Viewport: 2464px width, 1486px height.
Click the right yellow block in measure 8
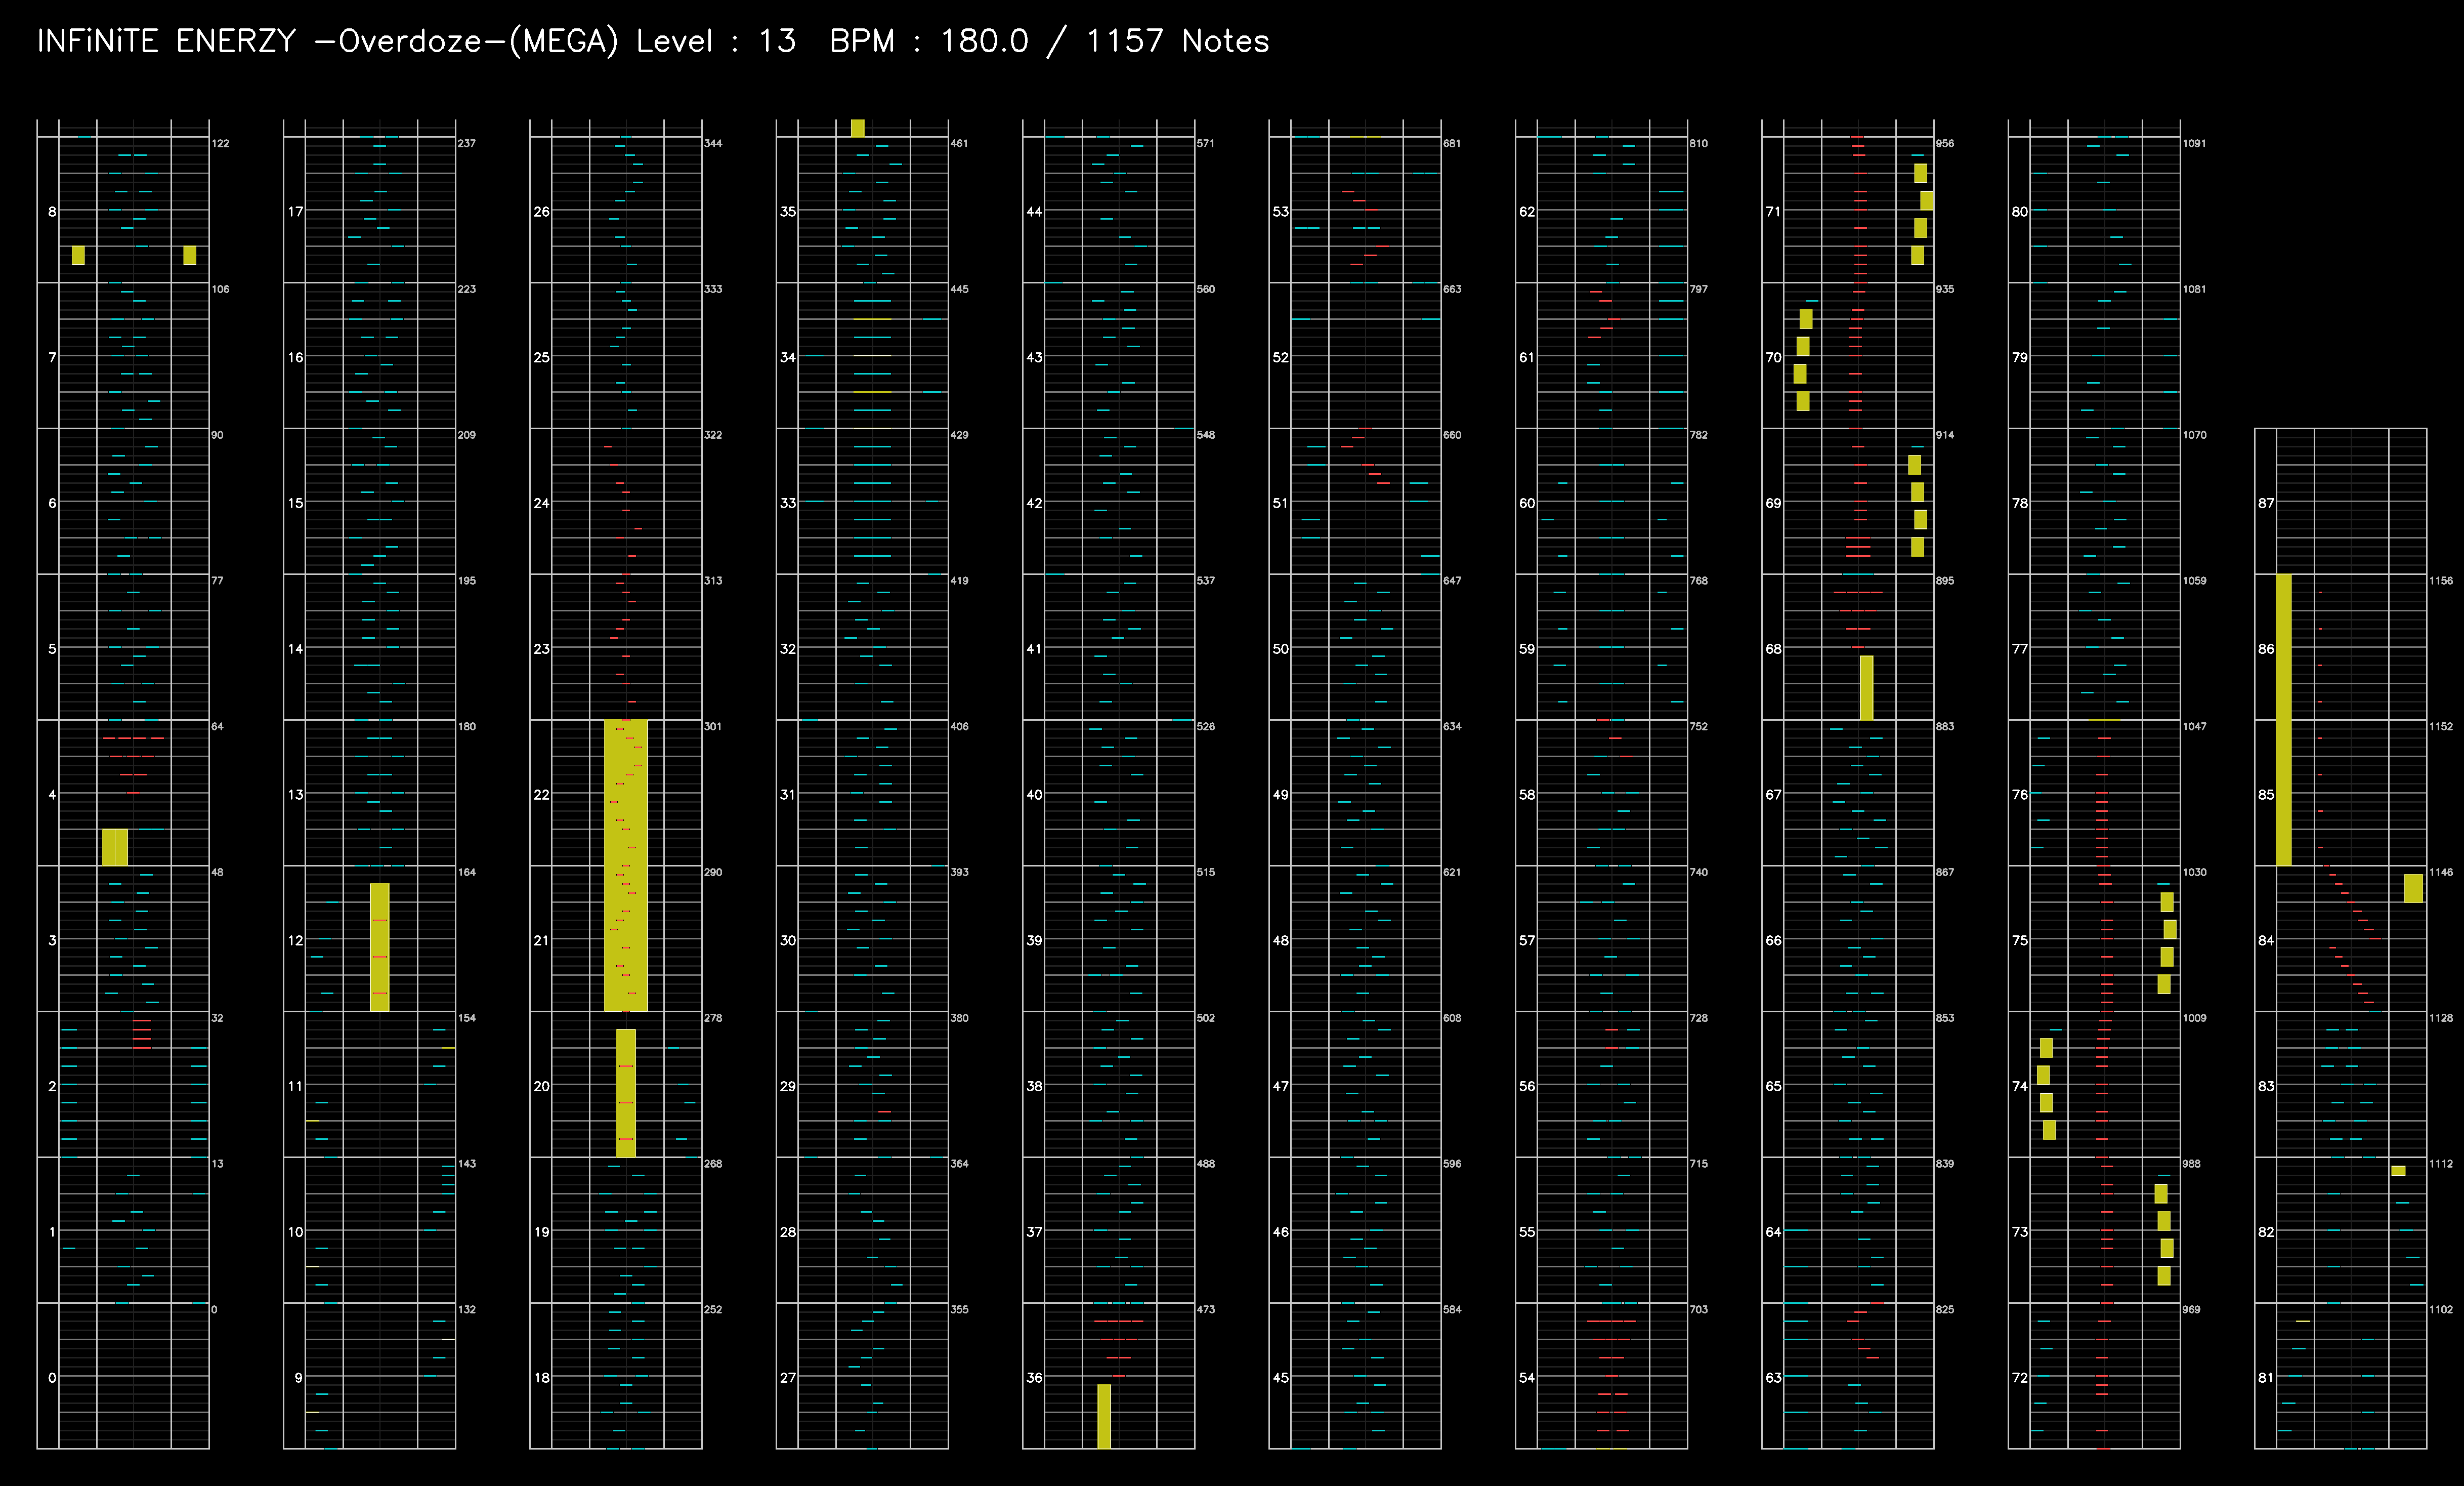190,255
